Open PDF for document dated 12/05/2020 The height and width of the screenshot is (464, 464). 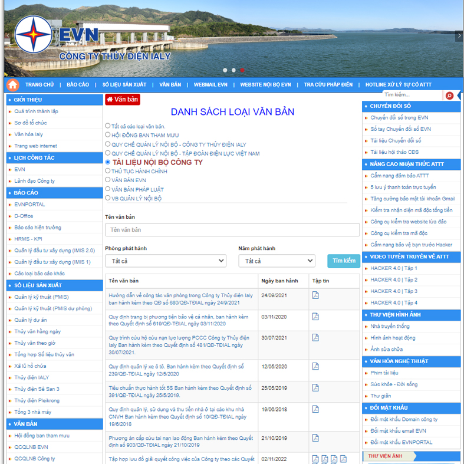point(315,366)
